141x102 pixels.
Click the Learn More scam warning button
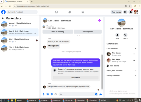pos(76,77)
